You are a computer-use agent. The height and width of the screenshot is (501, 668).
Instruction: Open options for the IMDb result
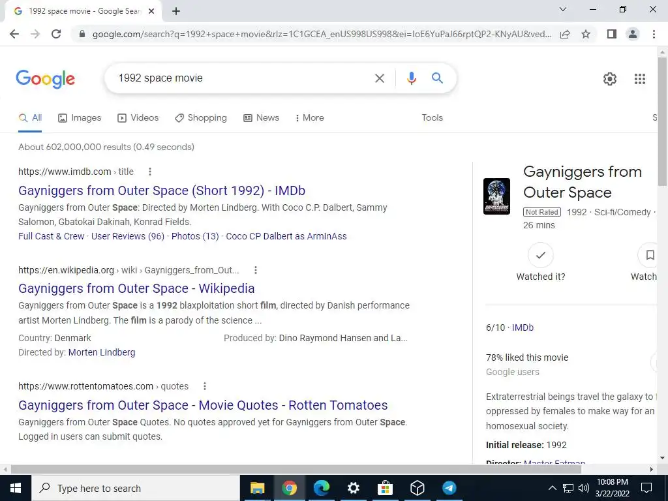149,172
